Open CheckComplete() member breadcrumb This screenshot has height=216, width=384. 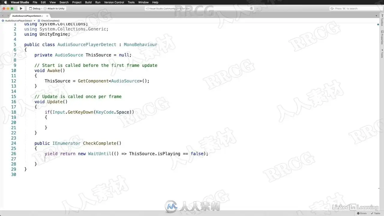coord(49,21)
